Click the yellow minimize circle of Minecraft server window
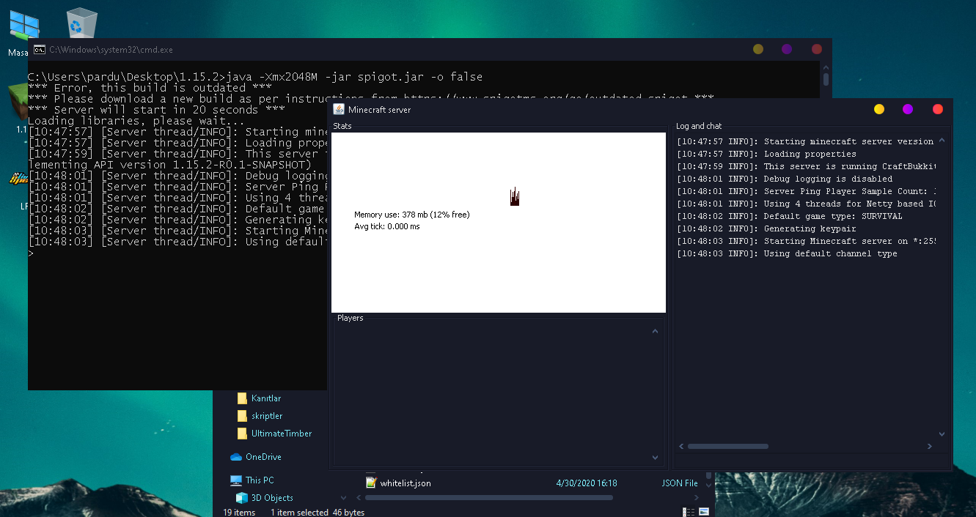 pyautogui.click(x=879, y=109)
